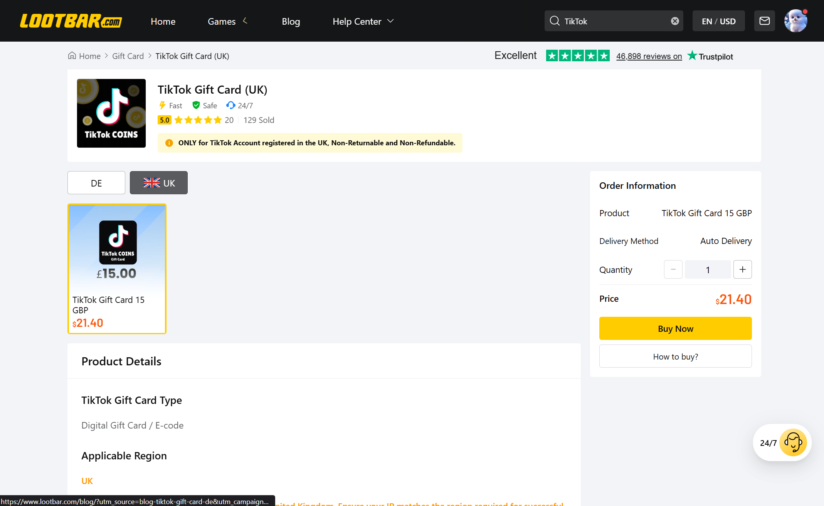This screenshot has width=824, height=506.
Task: Click the TikTok Coins product image
Action: coord(111,113)
